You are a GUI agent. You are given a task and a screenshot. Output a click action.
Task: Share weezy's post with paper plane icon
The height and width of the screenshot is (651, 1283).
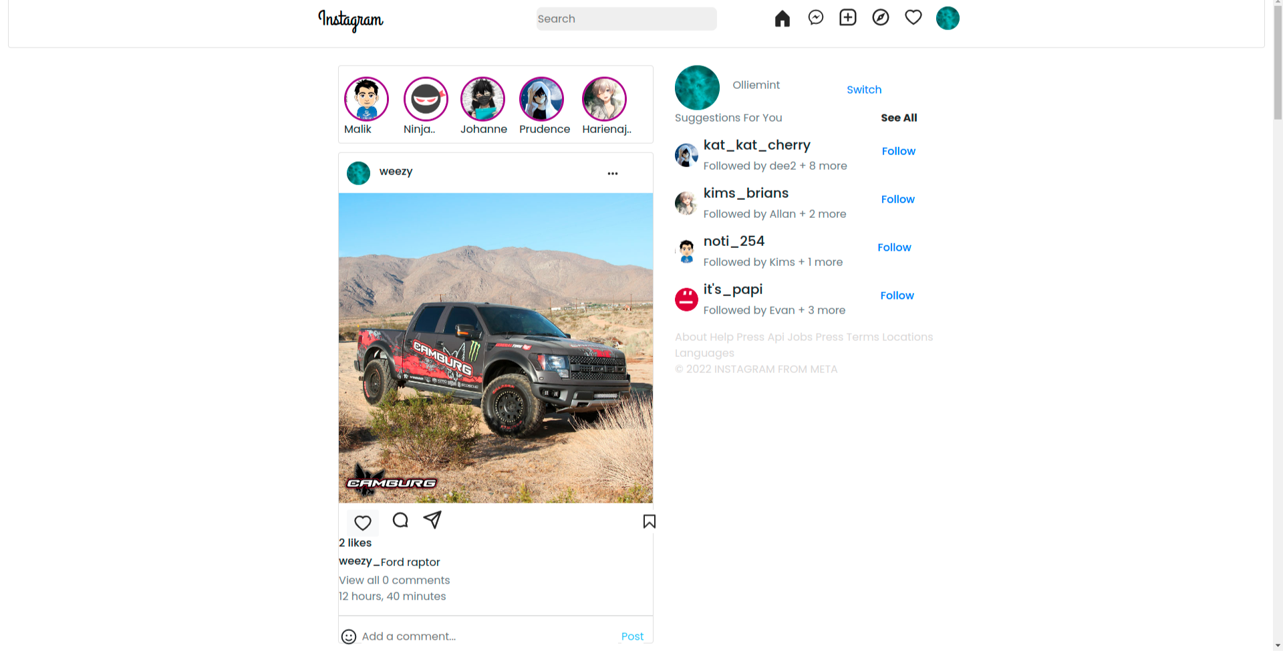[432, 519]
